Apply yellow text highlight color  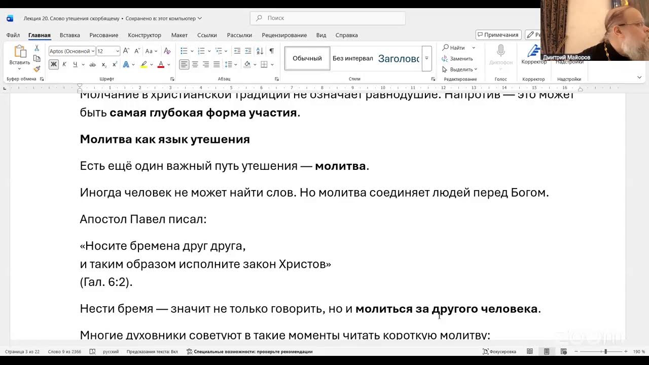(143, 64)
